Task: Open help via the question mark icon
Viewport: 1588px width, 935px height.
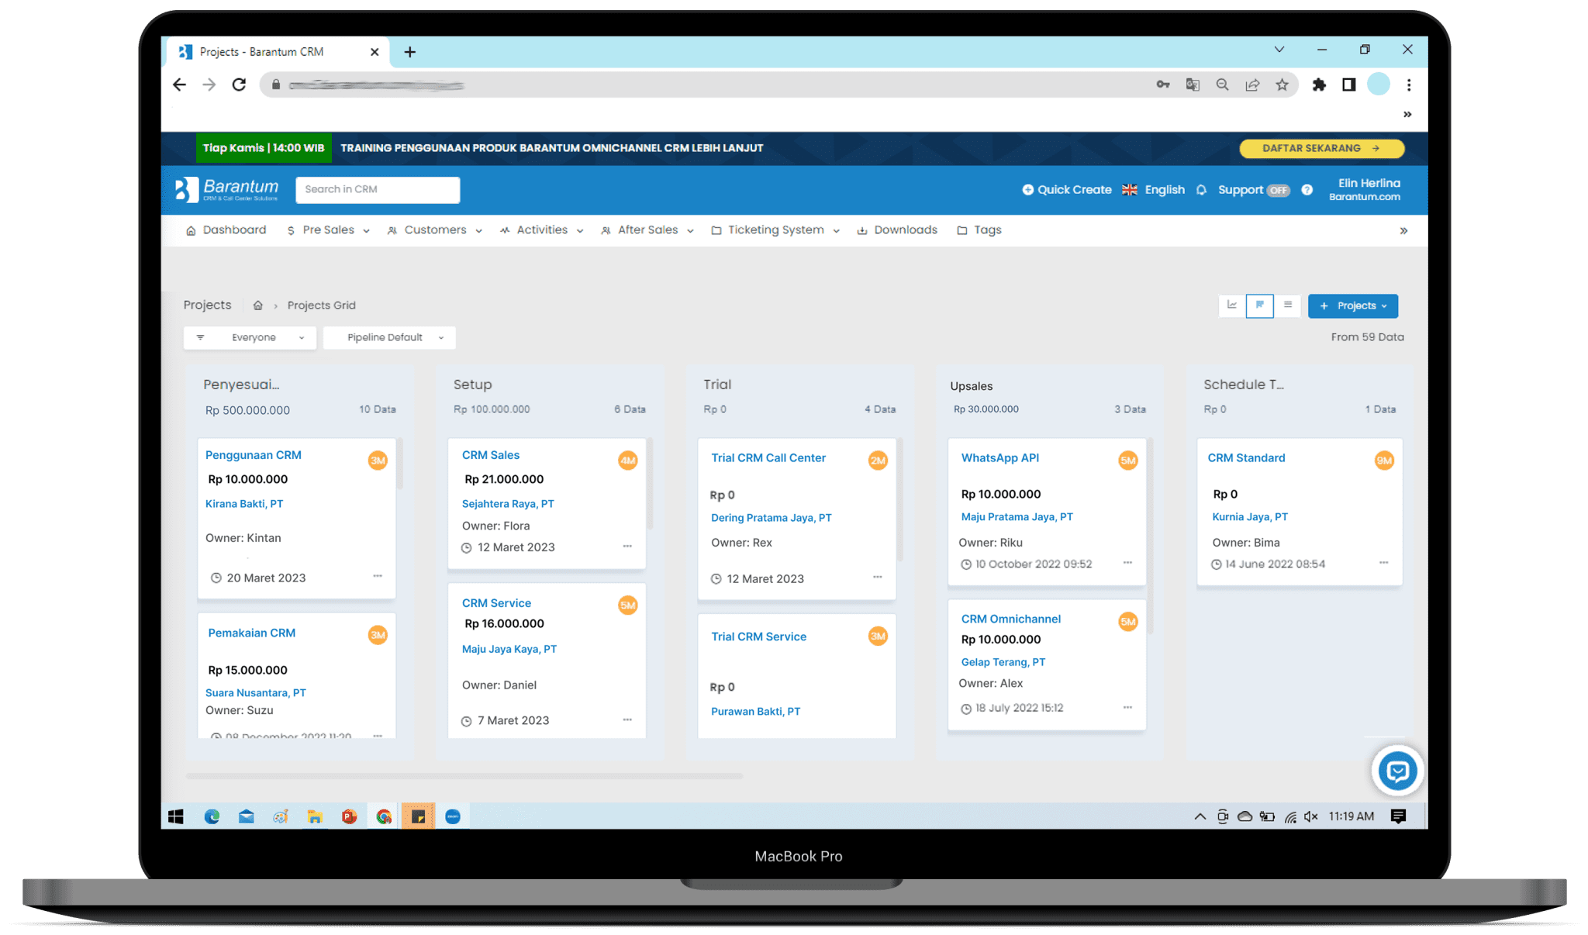Action: [1307, 190]
